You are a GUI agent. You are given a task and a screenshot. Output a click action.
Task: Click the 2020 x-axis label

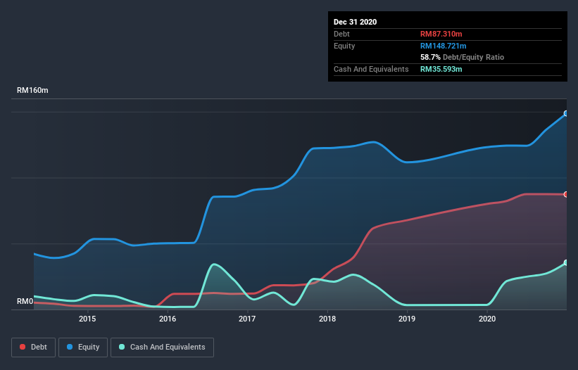487,319
